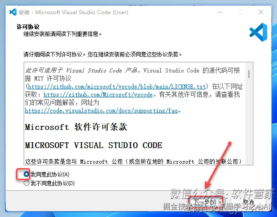The image size is (277, 217).
Task: Open the code.visualstudio.com FAQ link
Action: [101, 111]
